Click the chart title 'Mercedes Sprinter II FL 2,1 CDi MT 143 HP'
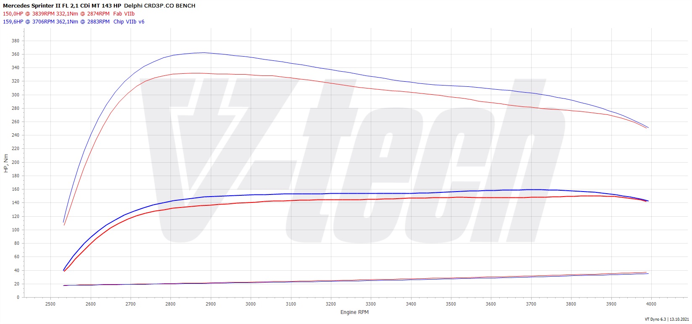The width and height of the screenshot is (692, 324). (x=62, y=6)
